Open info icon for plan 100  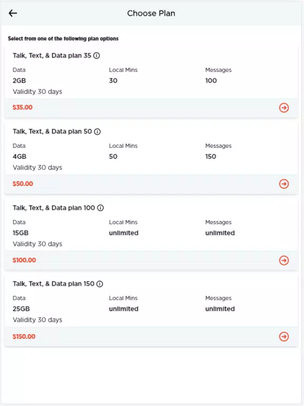[x=100, y=208]
